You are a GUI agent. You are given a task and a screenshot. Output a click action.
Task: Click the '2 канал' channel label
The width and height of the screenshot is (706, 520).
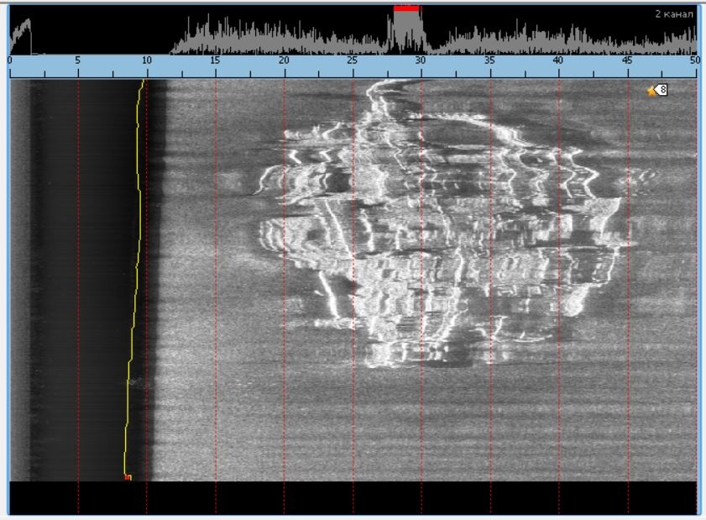tap(674, 14)
